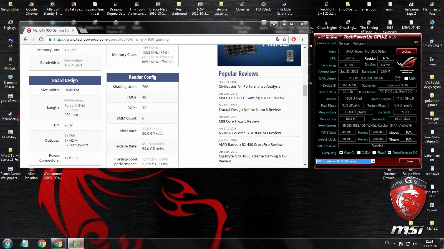Open the Fraps desktop icon

[432, 61]
